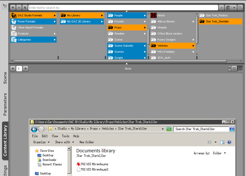
Task: Toggle the dark view mode icon beside grid
Action: tap(240, 68)
